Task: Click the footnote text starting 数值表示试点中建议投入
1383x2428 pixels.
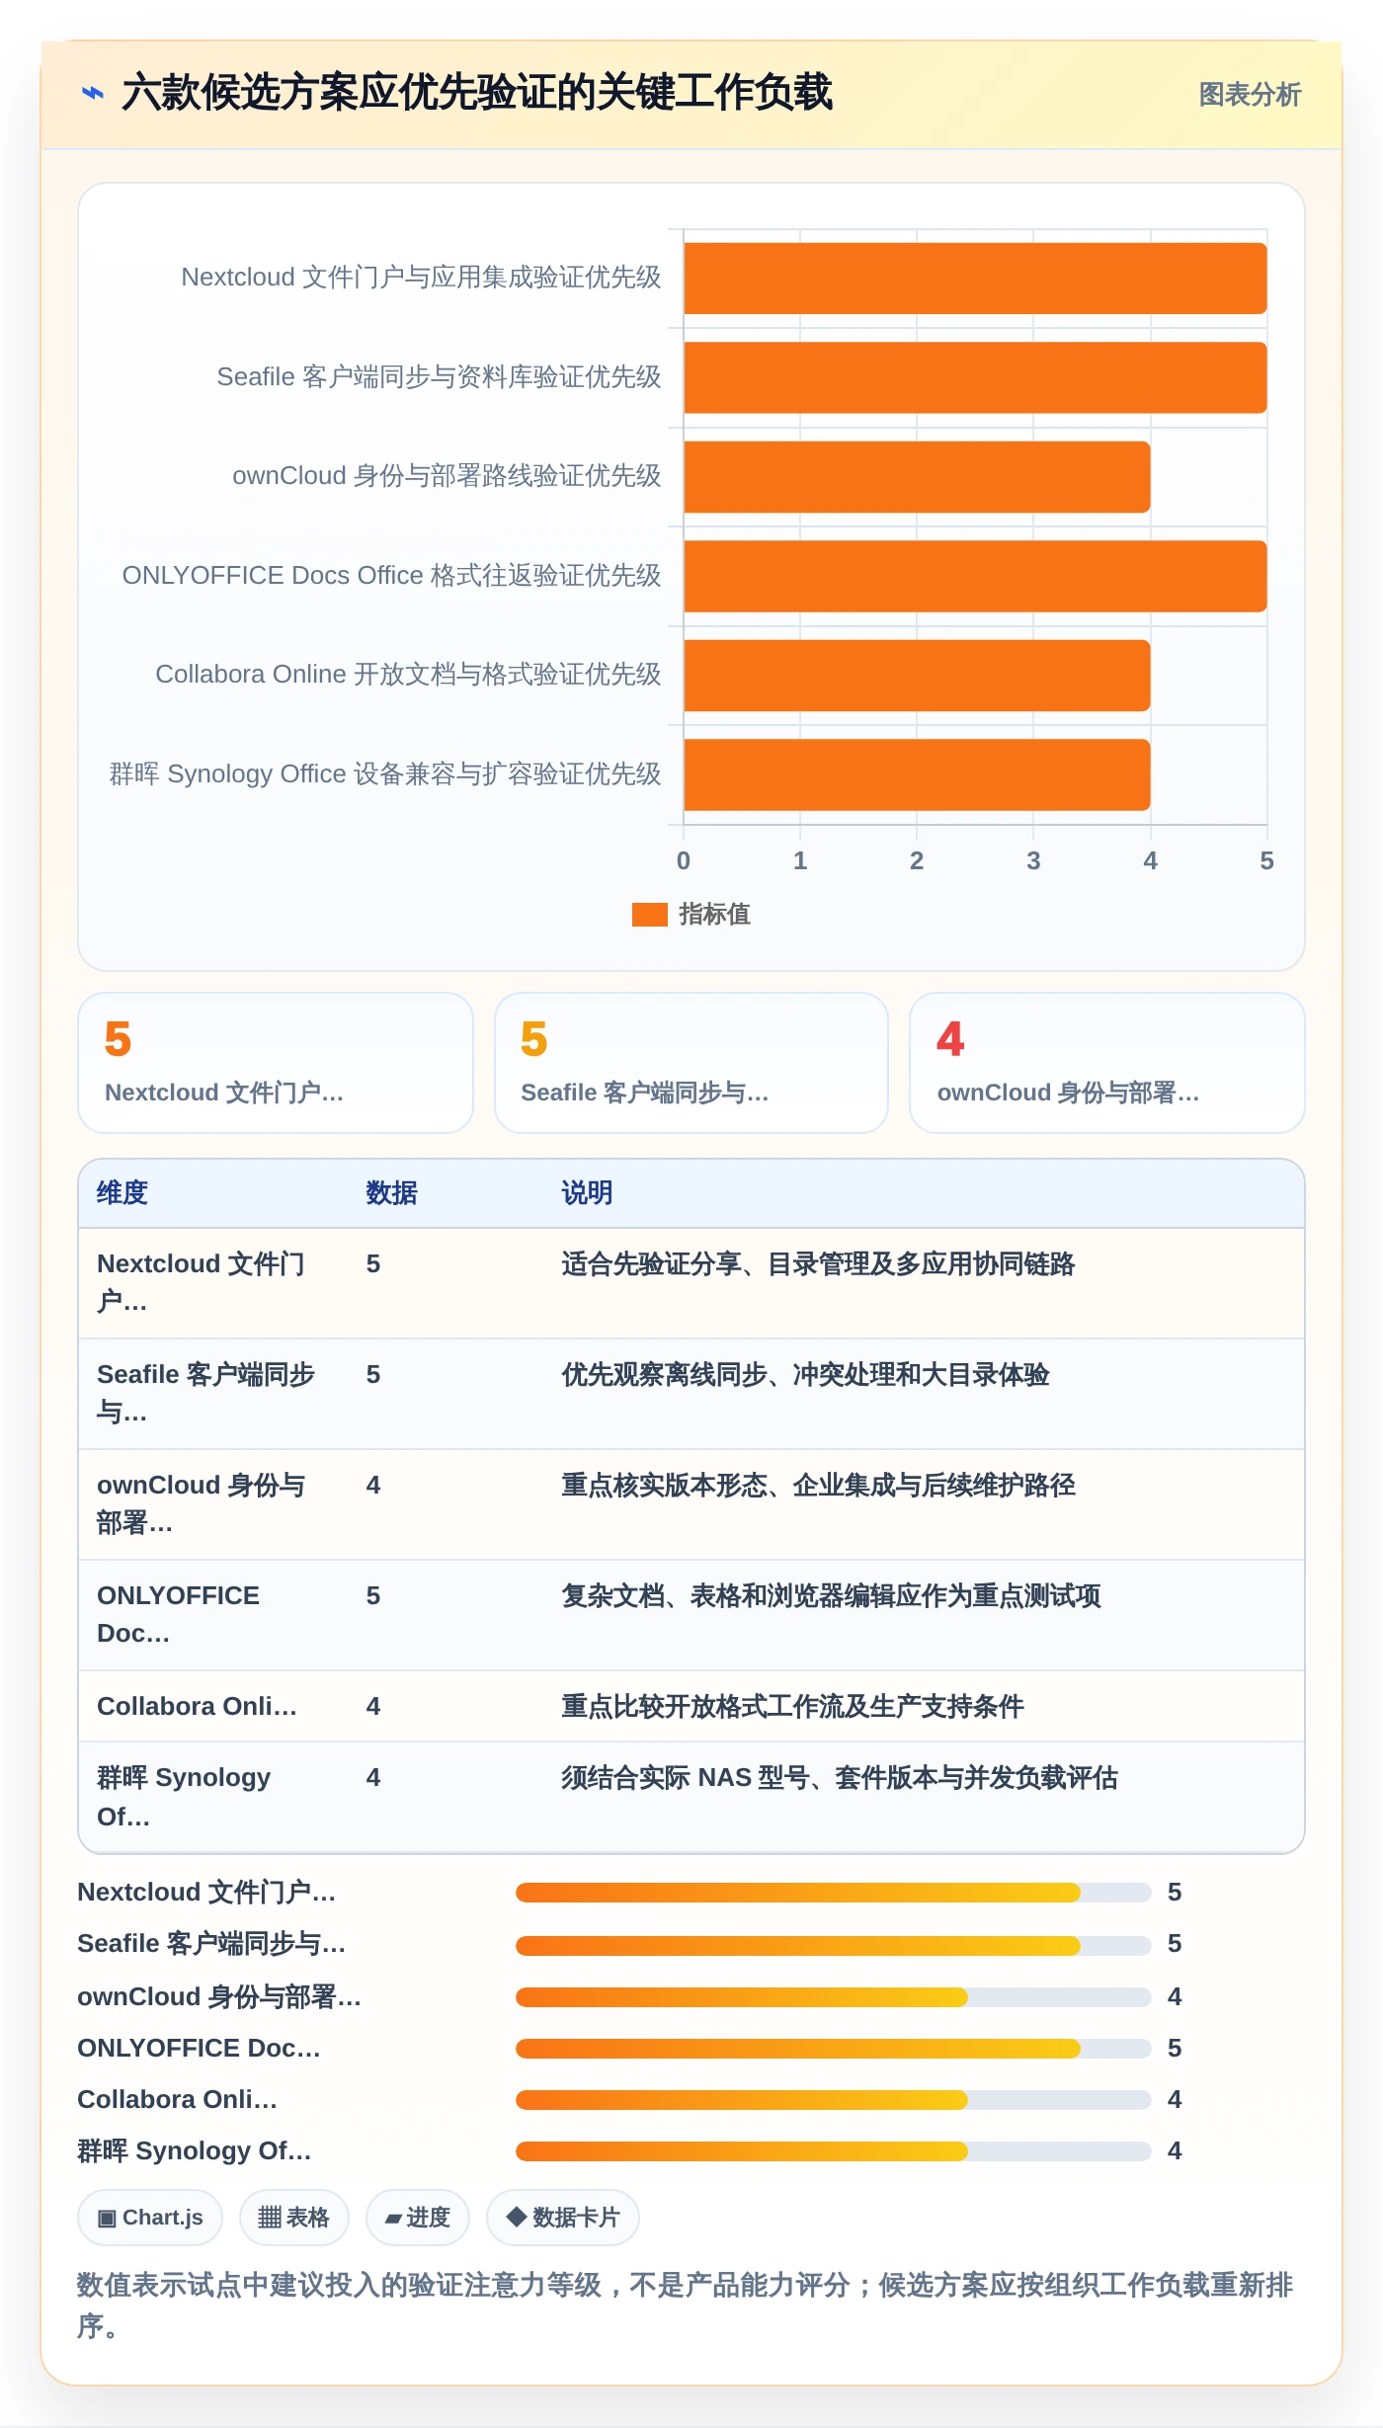Action: point(686,2306)
